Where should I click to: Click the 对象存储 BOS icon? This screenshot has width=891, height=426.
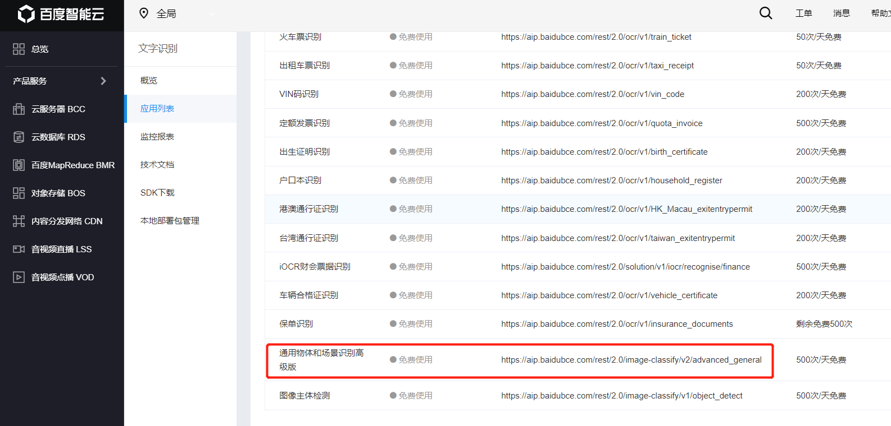pos(19,193)
